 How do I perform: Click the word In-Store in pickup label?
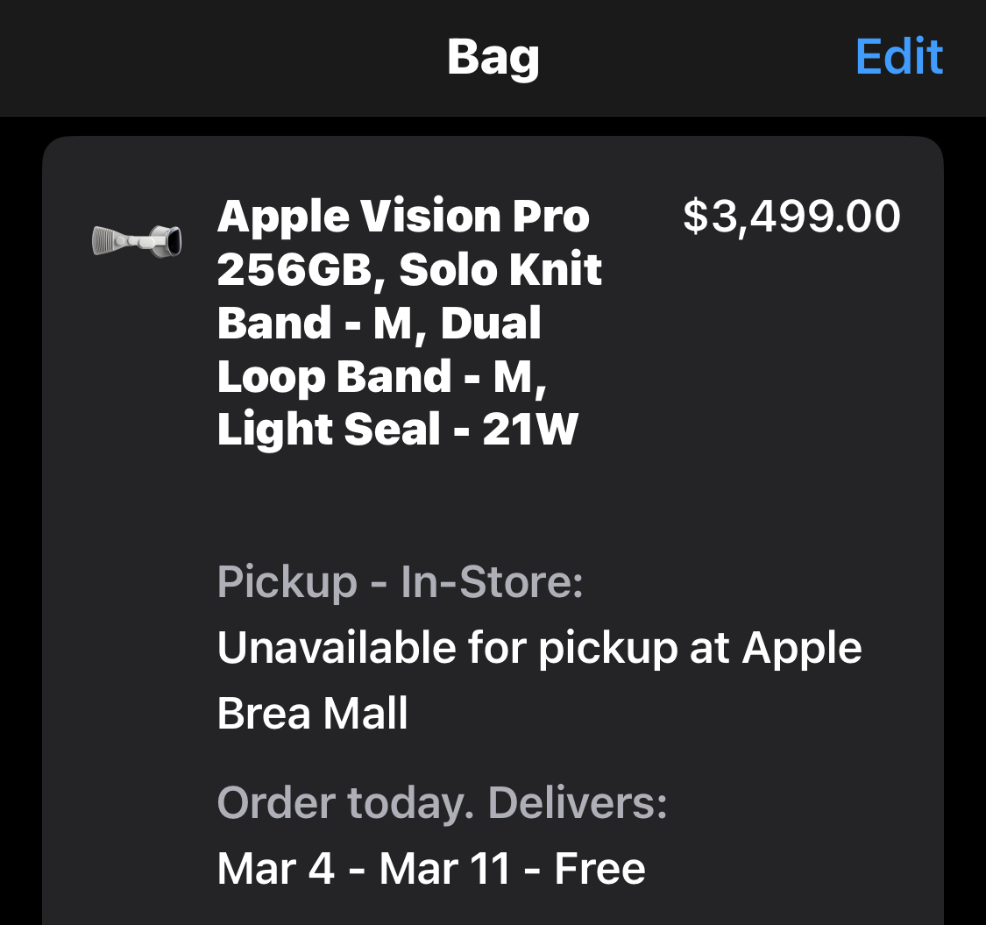[x=492, y=581]
